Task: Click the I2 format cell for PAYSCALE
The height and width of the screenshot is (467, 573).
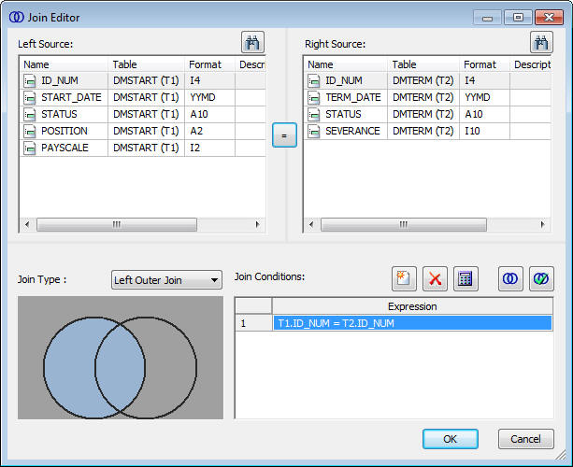Action: [209, 148]
